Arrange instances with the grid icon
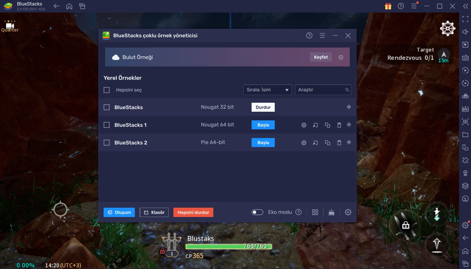 point(315,212)
